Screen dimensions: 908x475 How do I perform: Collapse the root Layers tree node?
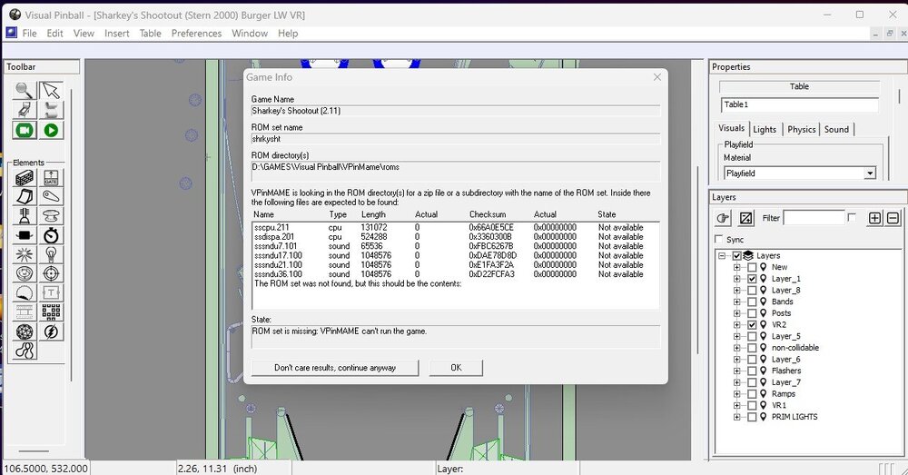722,255
